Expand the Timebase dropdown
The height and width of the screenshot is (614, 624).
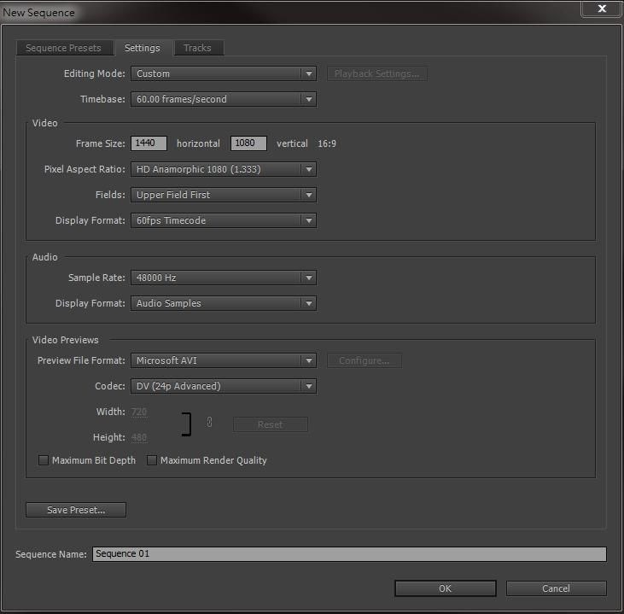click(224, 99)
